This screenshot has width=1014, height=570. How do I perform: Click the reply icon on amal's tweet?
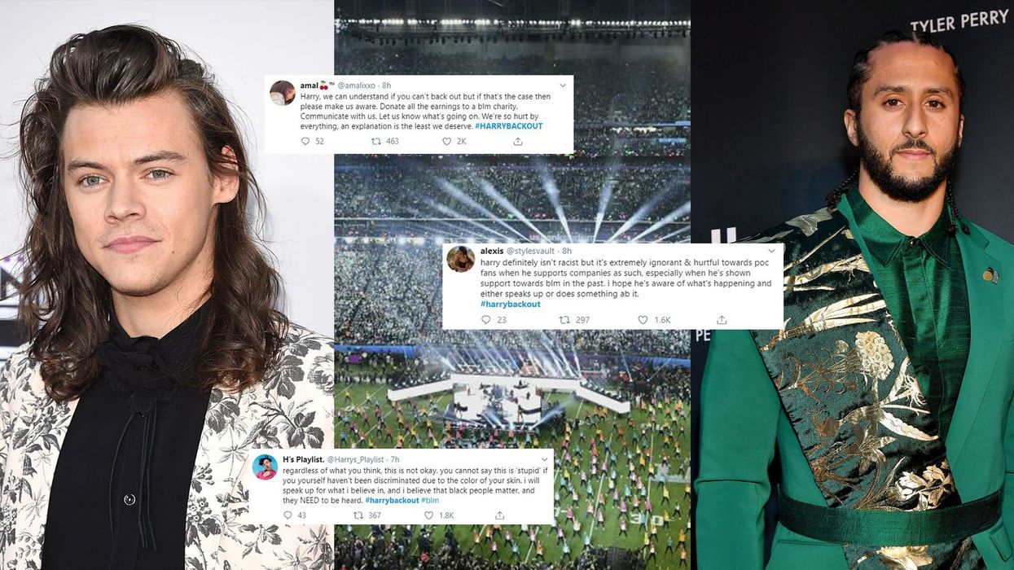pyautogui.click(x=305, y=141)
